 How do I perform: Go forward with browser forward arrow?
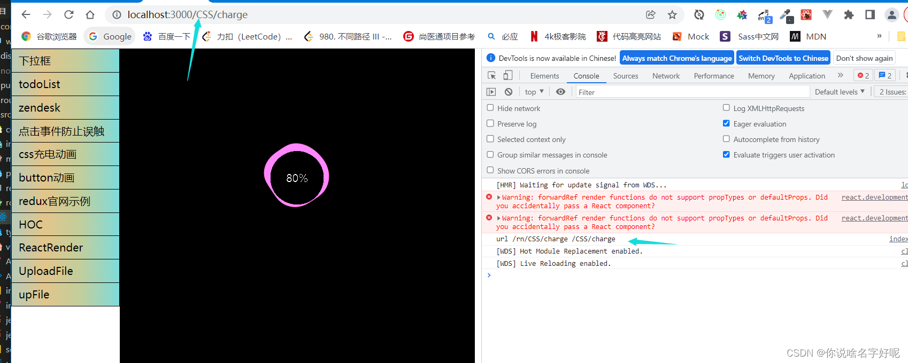pyautogui.click(x=47, y=15)
